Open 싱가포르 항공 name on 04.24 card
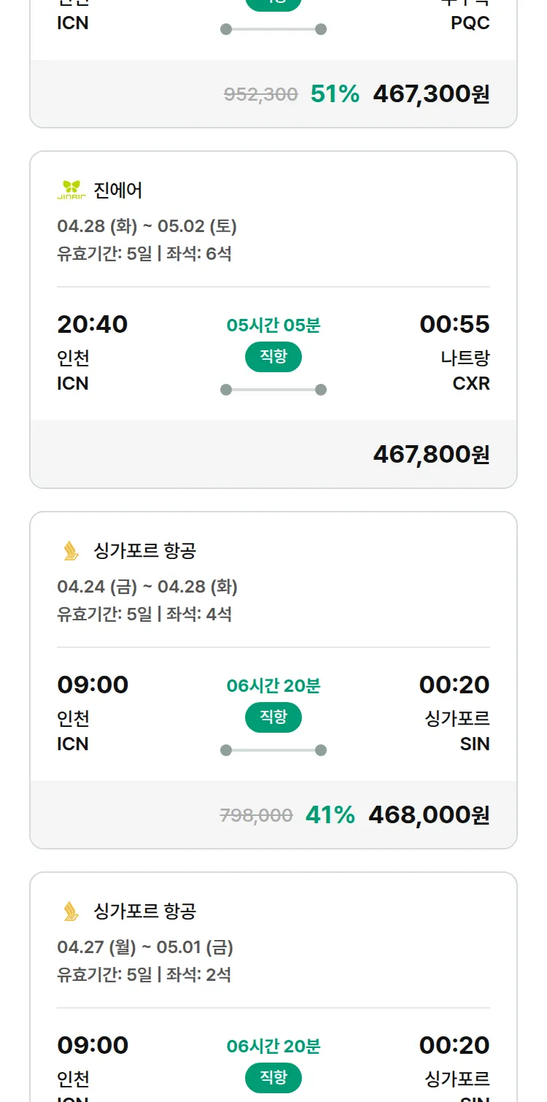This screenshot has height=1102, width=547. click(x=145, y=551)
